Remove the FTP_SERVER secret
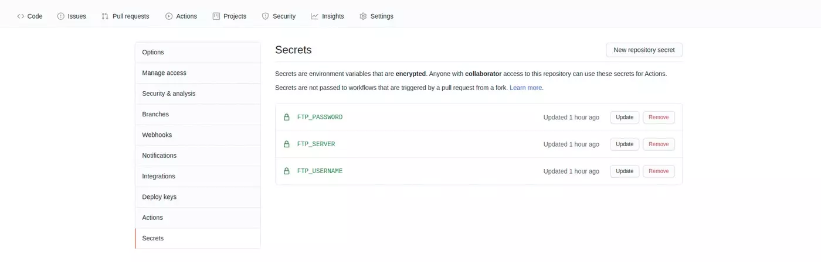The image size is (821, 262). (x=659, y=144)
